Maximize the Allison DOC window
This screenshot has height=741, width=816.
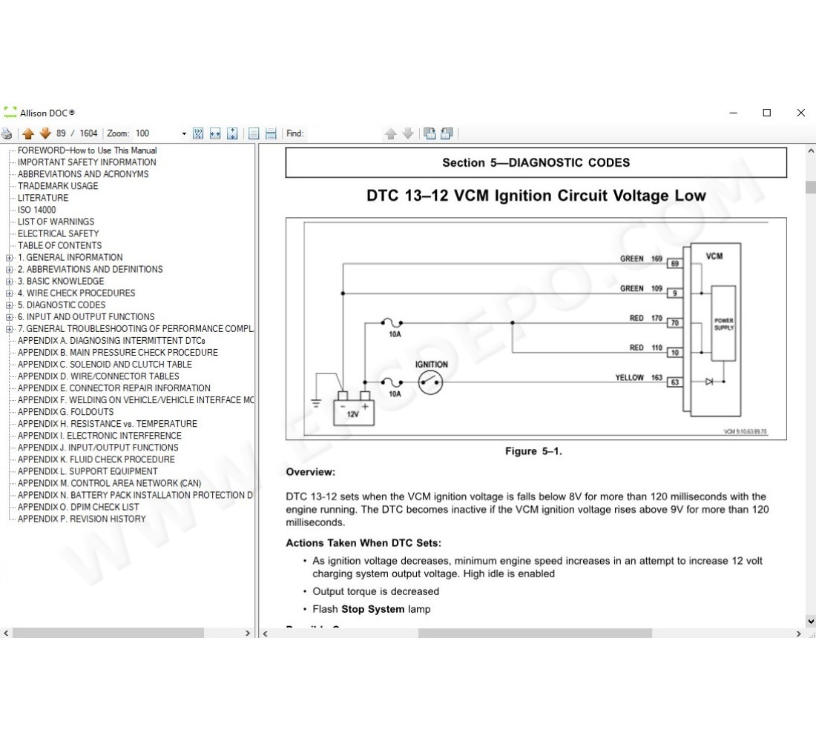coord(766,113)
